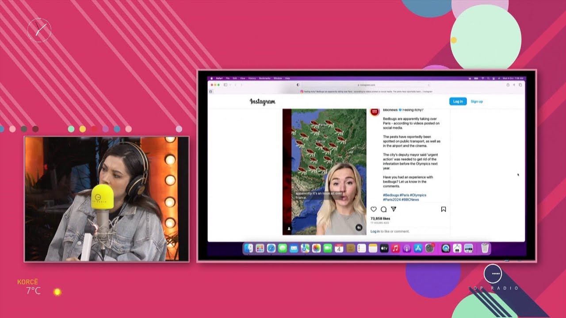
Task: Open Apple TV from the dock
Action: coord(384,249)
